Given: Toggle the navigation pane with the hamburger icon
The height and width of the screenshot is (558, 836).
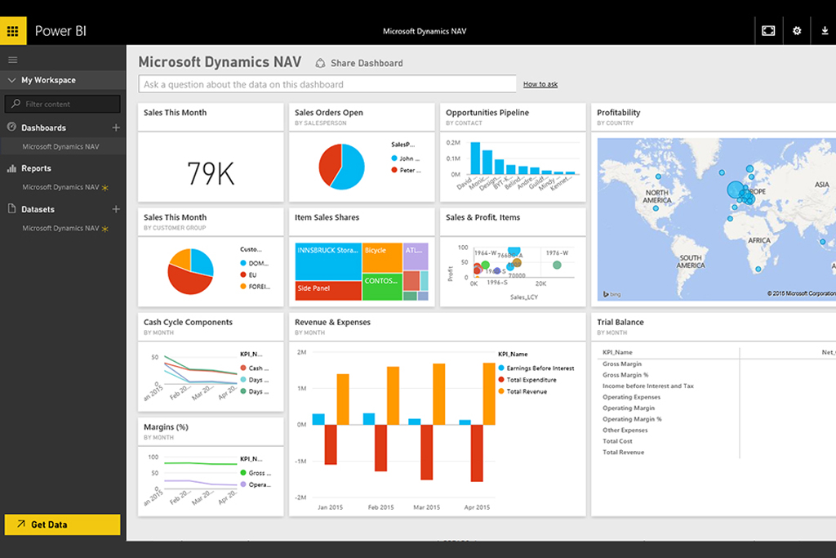Looking at the screenshot, I should (12, 59).
